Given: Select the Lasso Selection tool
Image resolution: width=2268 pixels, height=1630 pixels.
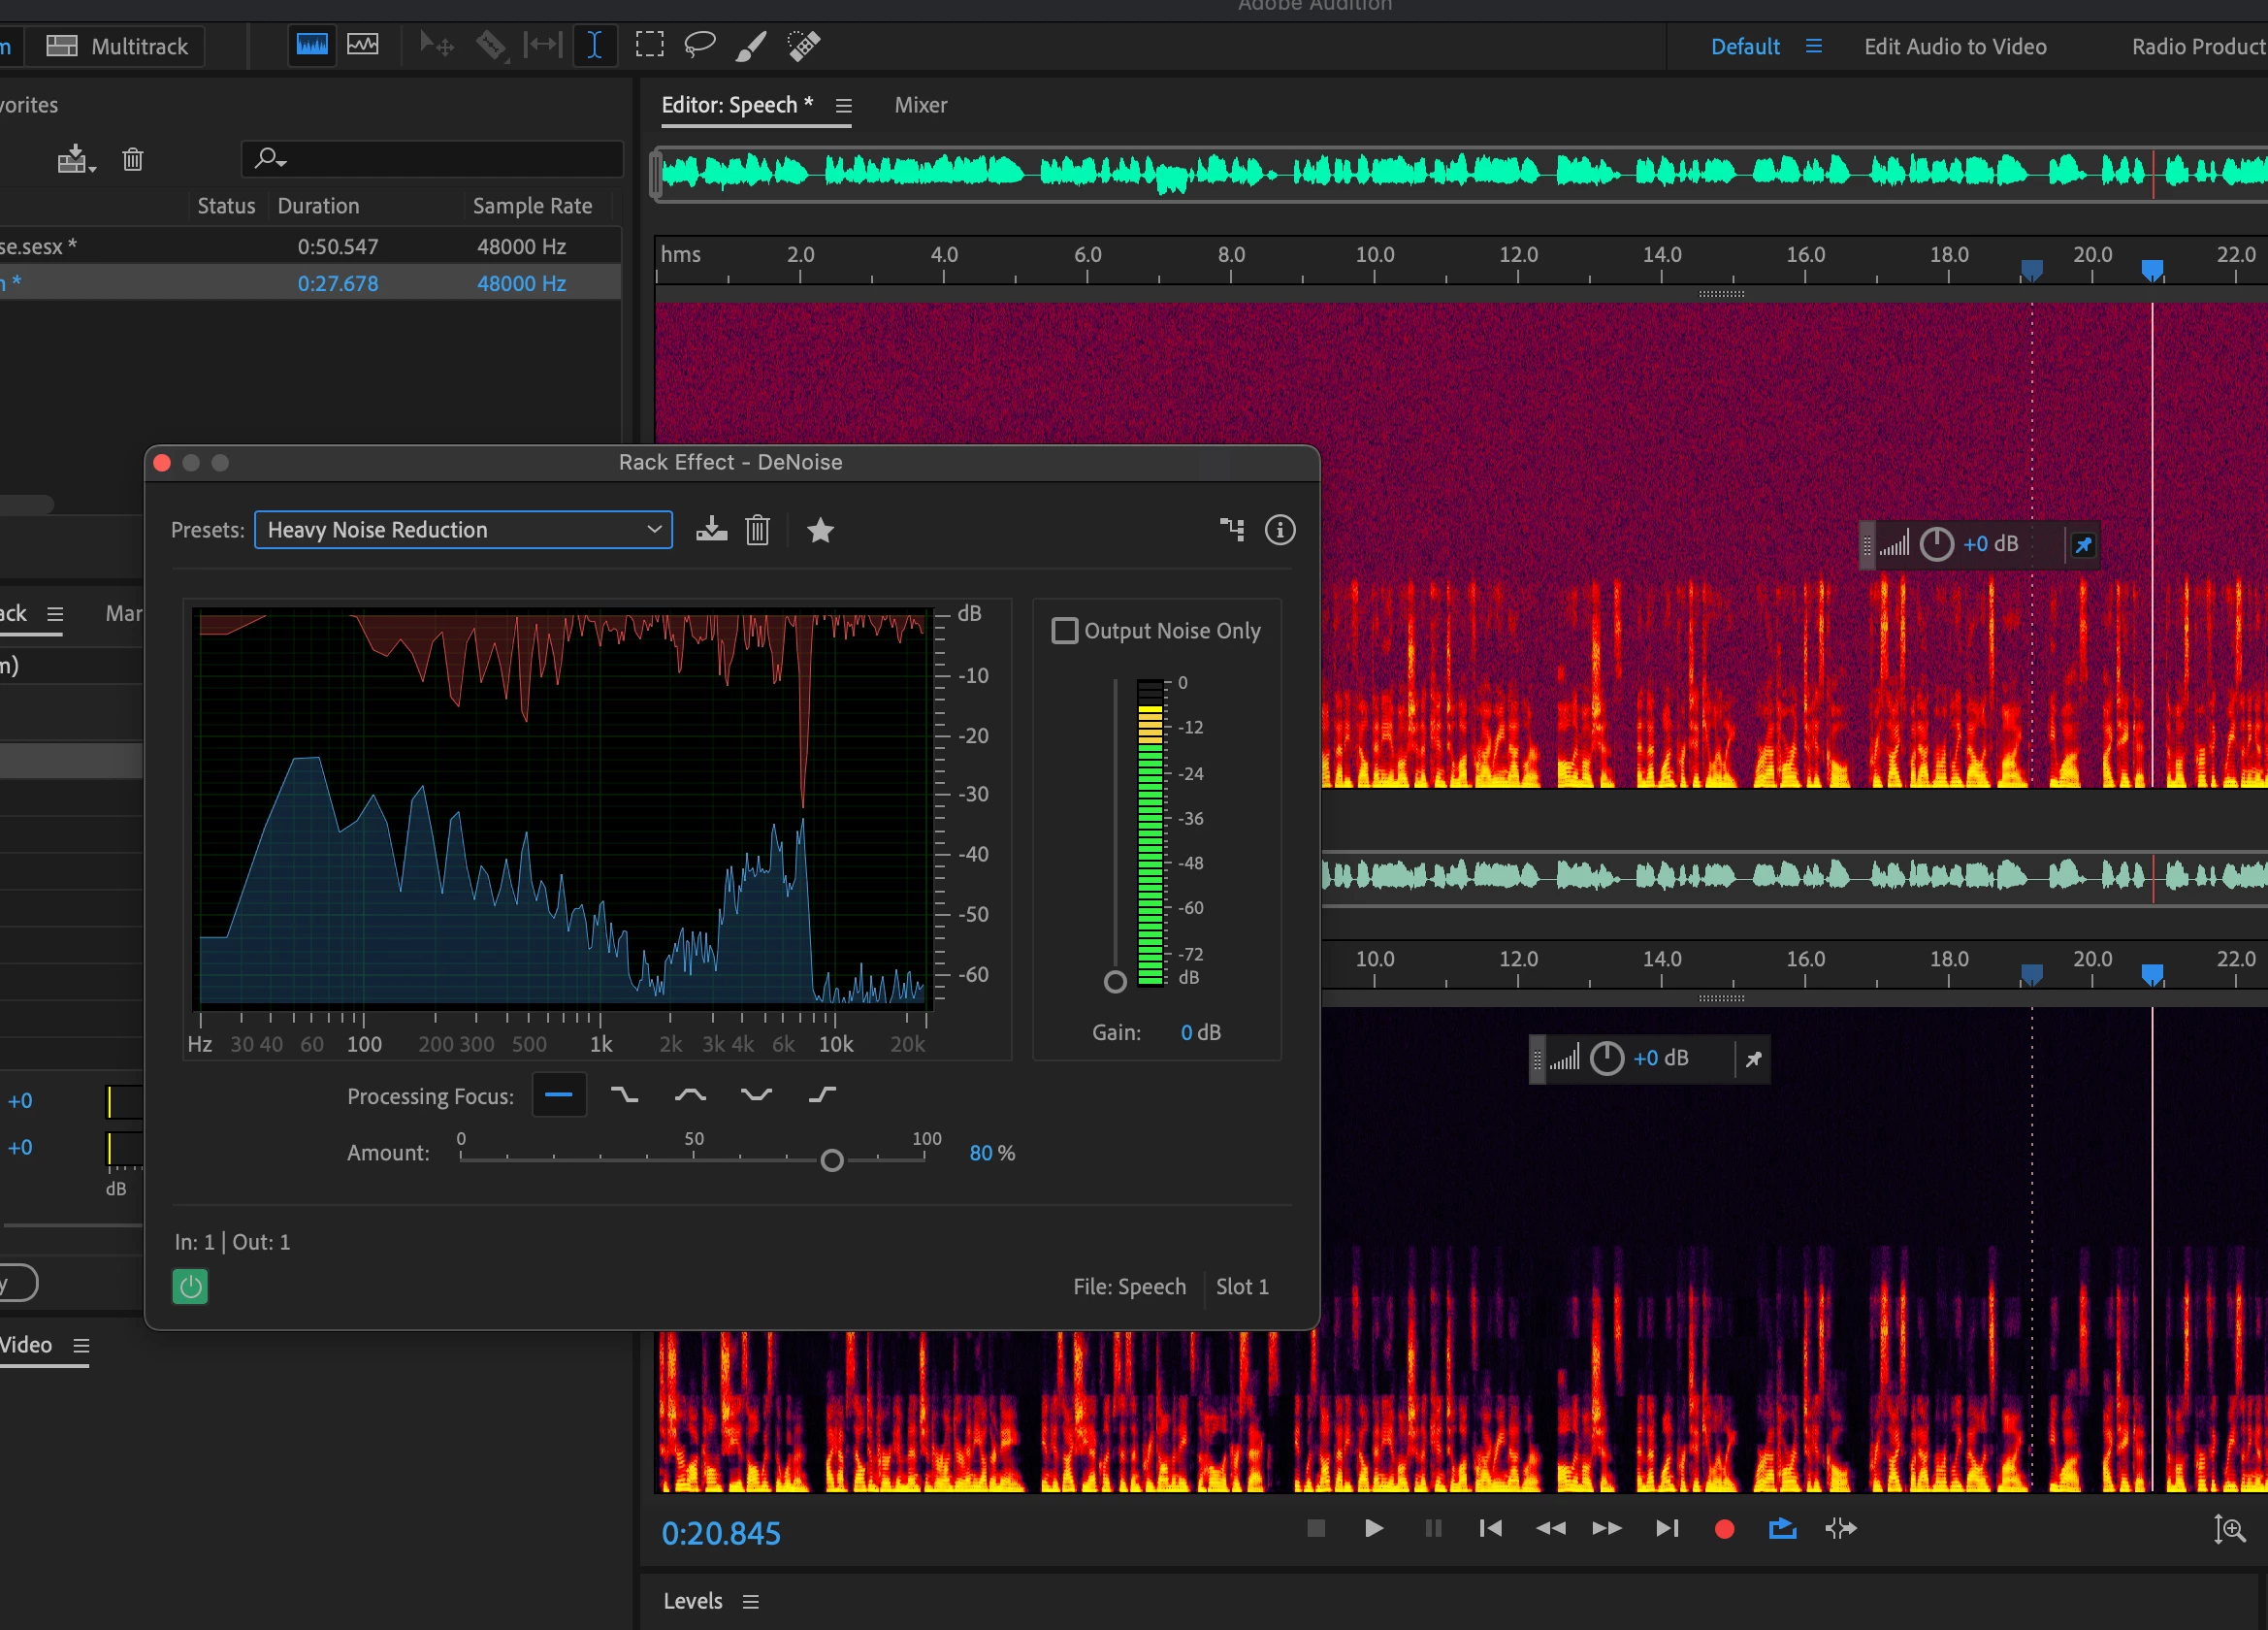Looking at the screenshot, I should point(699,45).
